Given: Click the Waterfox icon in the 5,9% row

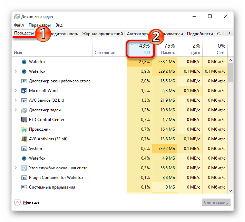Looking at the screenshot, I should (x=24, y=71).
